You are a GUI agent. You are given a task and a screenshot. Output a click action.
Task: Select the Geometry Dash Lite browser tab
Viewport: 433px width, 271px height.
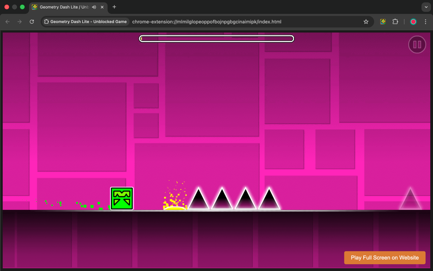(x=68, y=7)
